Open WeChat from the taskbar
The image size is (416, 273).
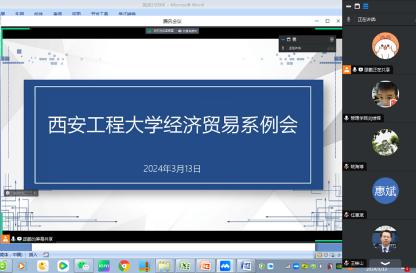pos(84,266)
